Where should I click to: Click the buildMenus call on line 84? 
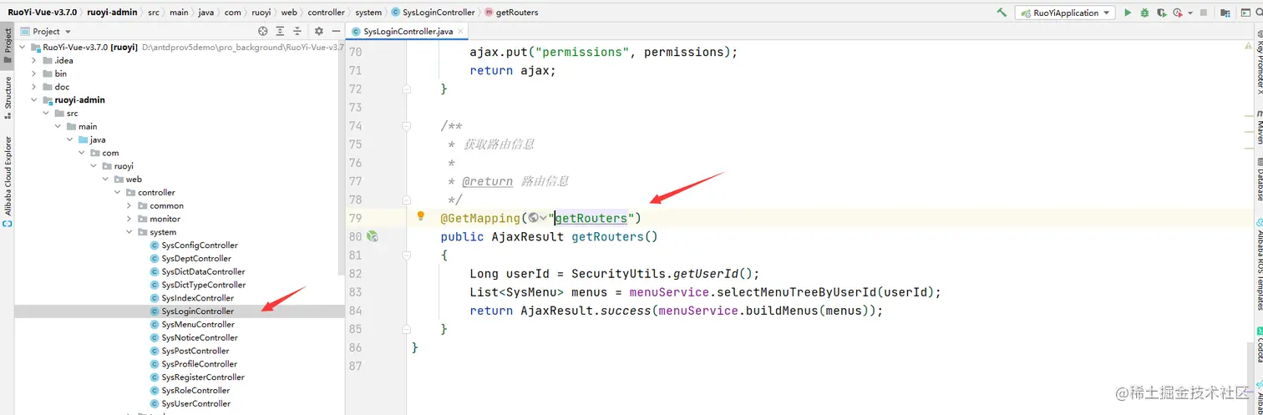pyautogui.click(x=785, y=311)
